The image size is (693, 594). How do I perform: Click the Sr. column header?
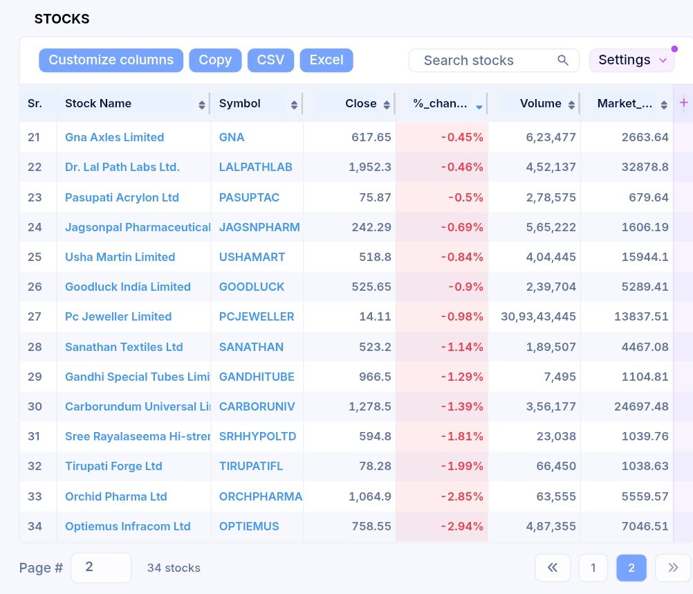click(35, 103)
